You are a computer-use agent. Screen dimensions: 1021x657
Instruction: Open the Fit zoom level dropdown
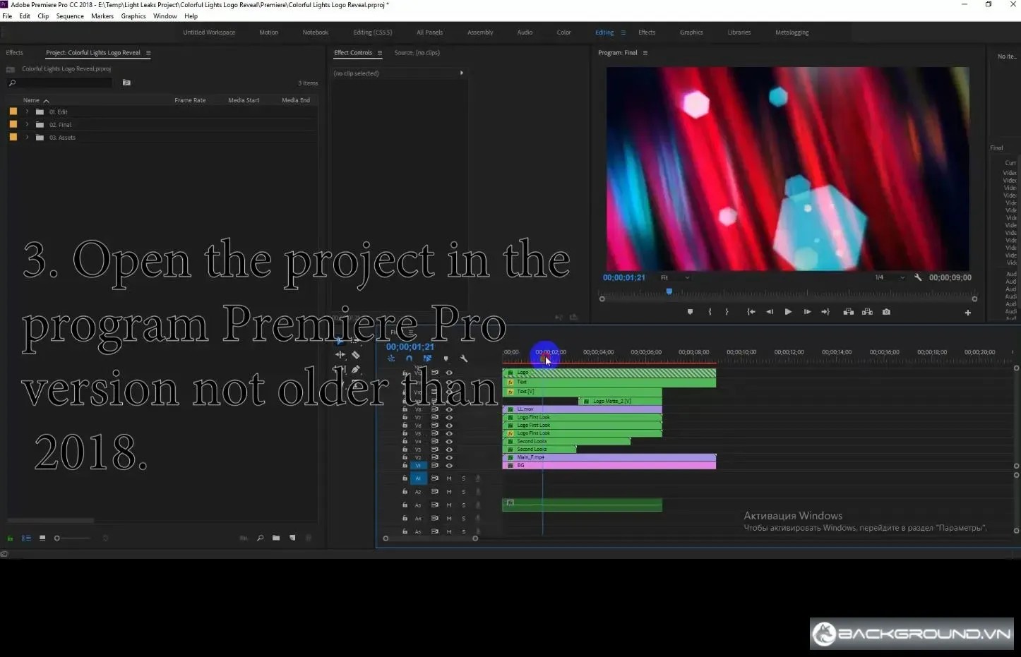coord(675,277)
